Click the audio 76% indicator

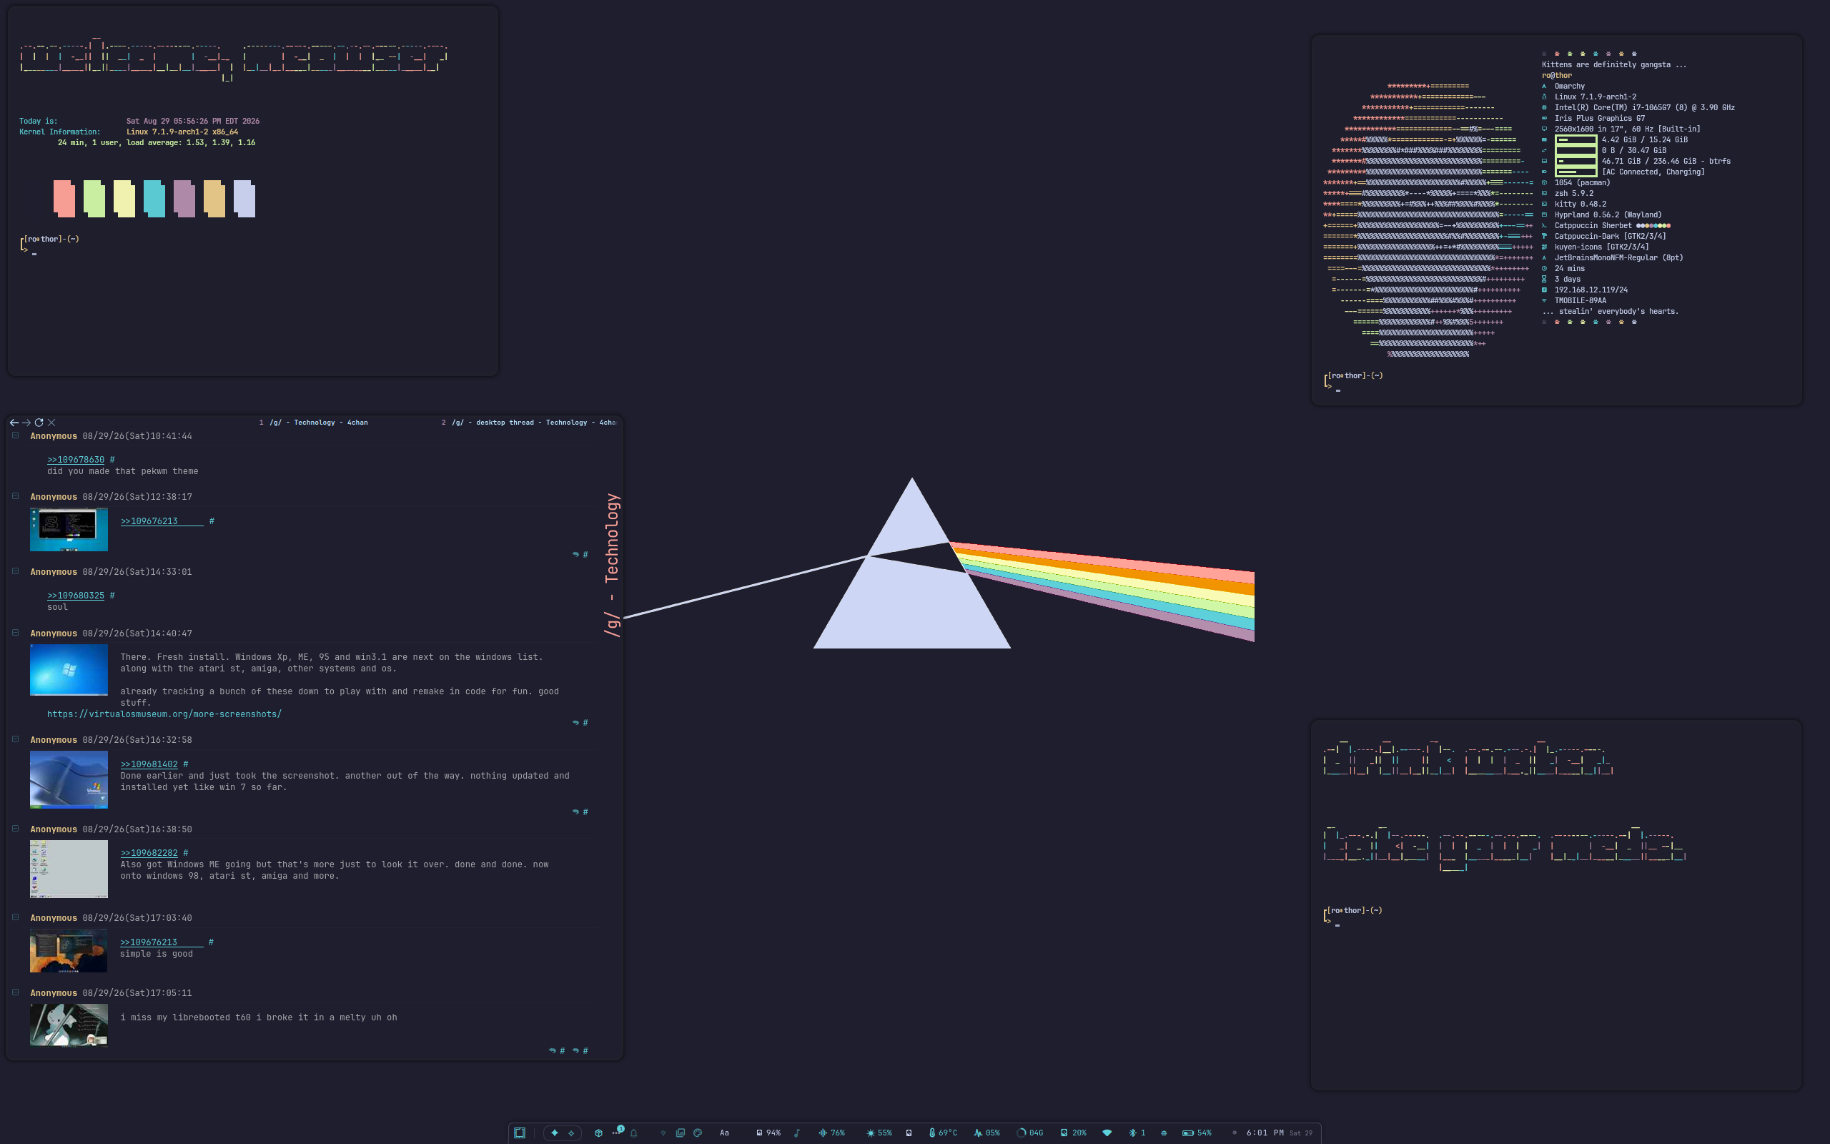831,1133
